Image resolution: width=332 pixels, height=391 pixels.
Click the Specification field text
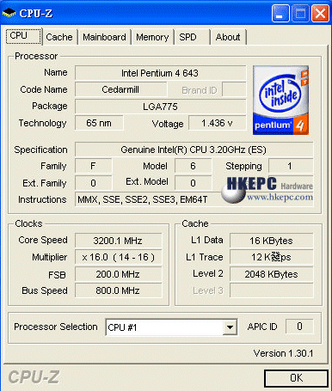click(194, 150)
